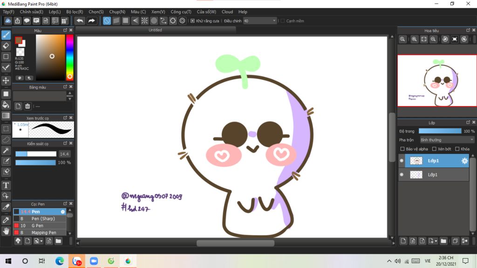Rotate canvas left in the navigator
The height and width of the screenshot is (268, 477).
445,39
